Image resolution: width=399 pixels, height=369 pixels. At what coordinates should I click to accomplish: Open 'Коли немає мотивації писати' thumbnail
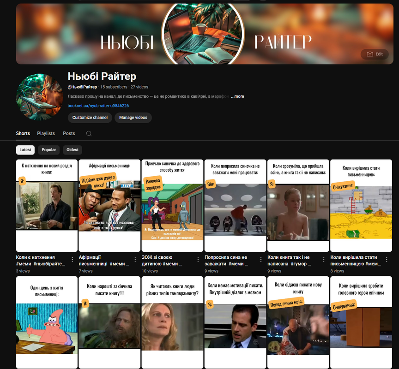tap(236, 322)
